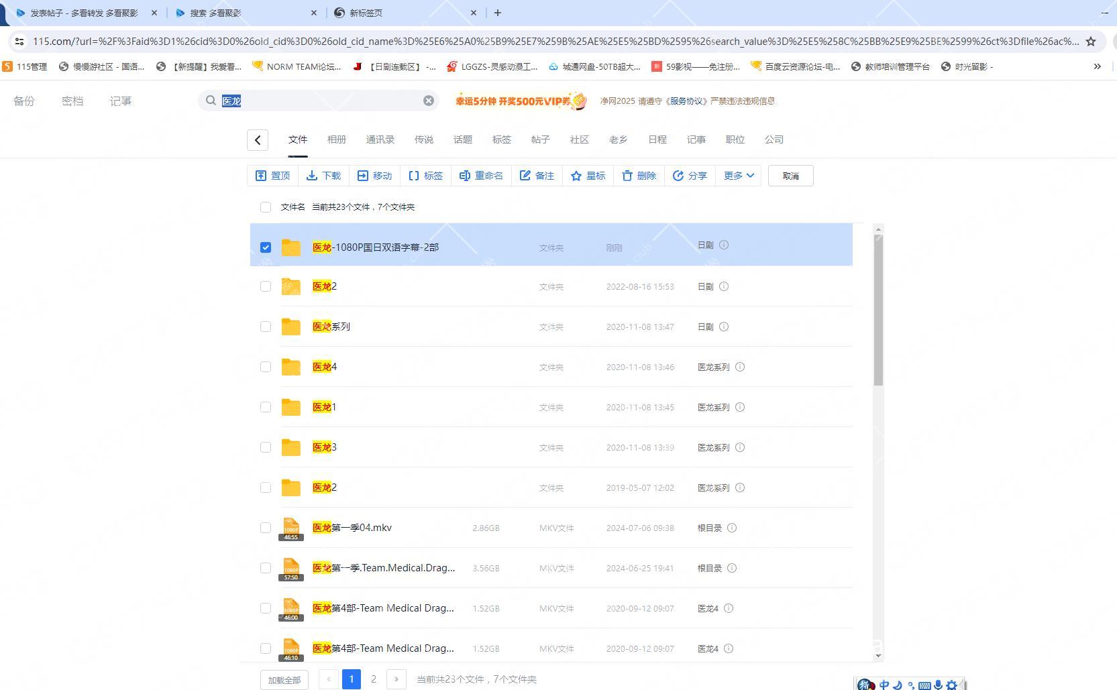Switch to the 日程 tab
Viewport: 1117px width, 690px height.
657,139
